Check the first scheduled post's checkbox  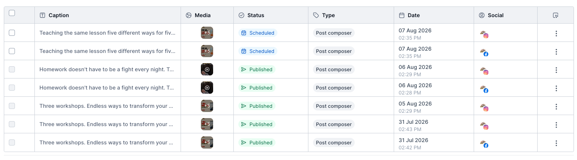point(12,33)
